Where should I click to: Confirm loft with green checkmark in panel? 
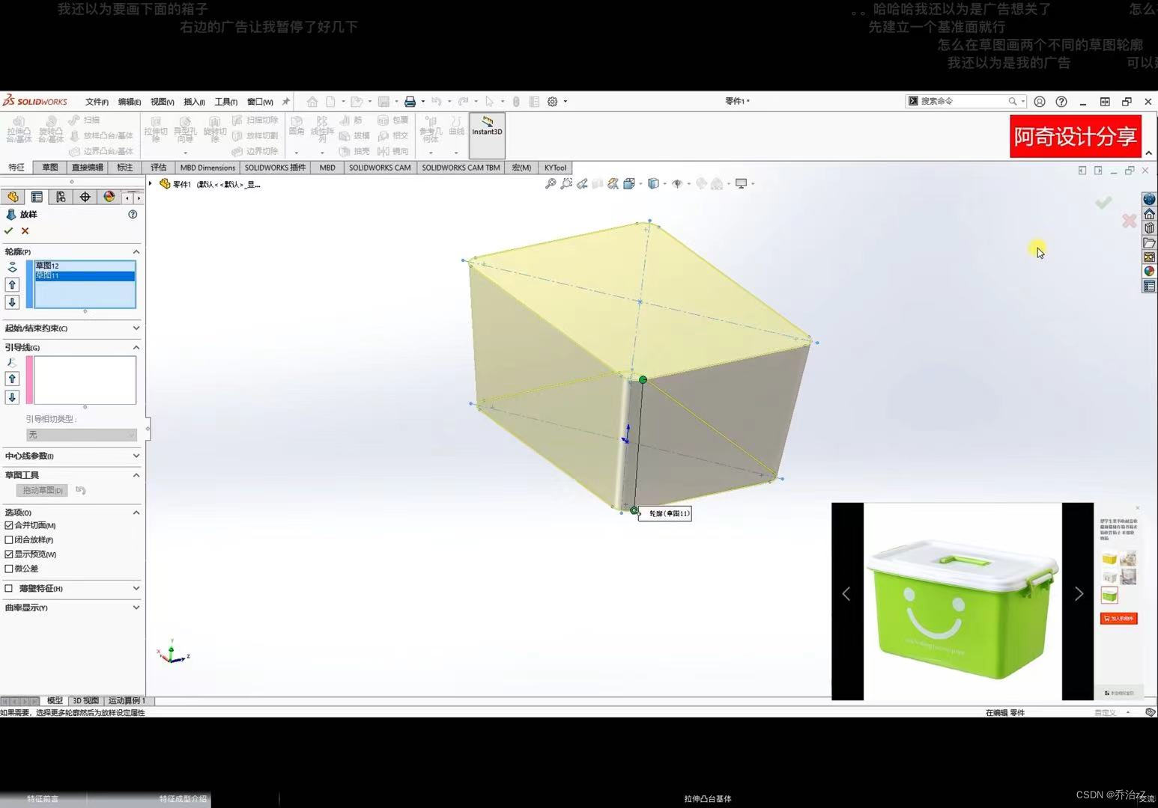point(9,231)
